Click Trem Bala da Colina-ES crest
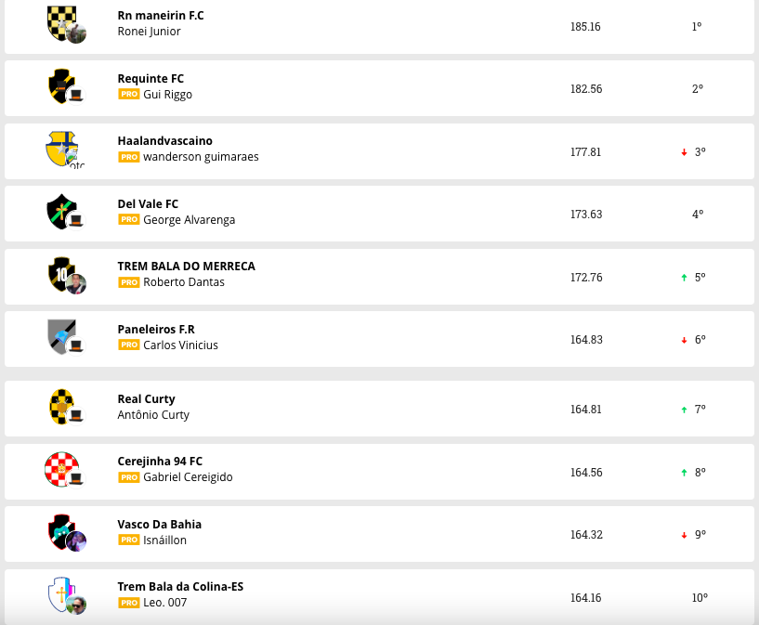 61,594
